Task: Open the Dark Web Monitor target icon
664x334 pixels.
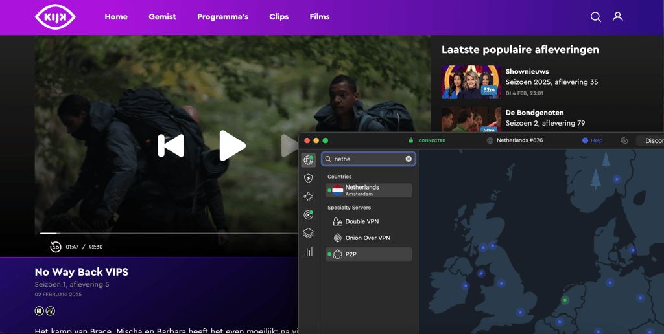Action: 308,215
